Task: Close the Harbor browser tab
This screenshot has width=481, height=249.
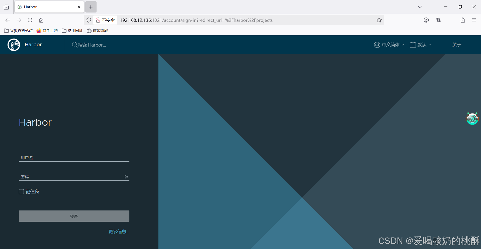Action: [x=79, y=7]
